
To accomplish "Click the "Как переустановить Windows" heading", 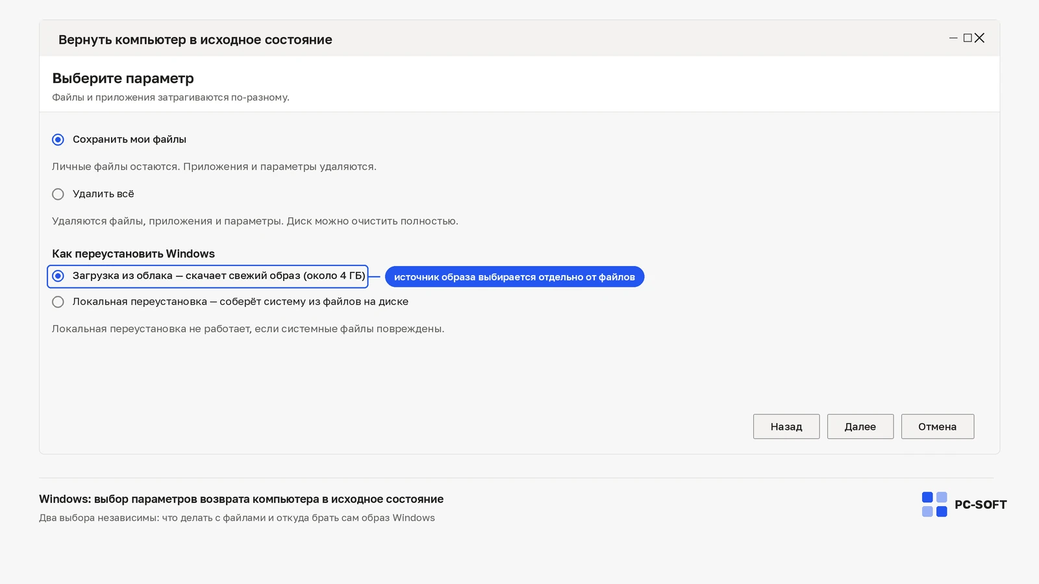I will click(x=133, y=254).
